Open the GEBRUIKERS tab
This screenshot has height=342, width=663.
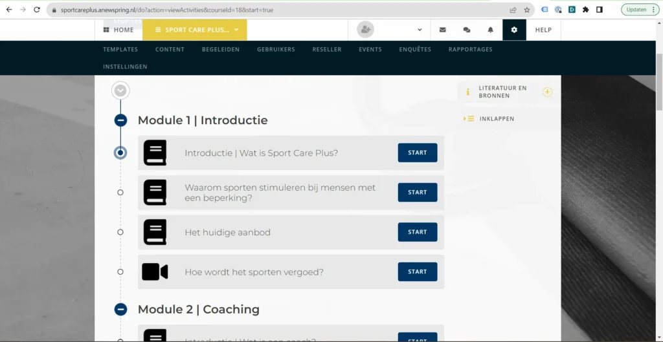(x=276, y=49)
